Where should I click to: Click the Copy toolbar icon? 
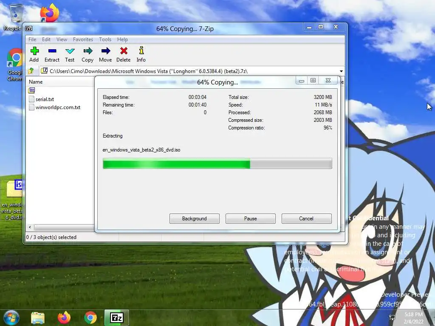(88, 51)
